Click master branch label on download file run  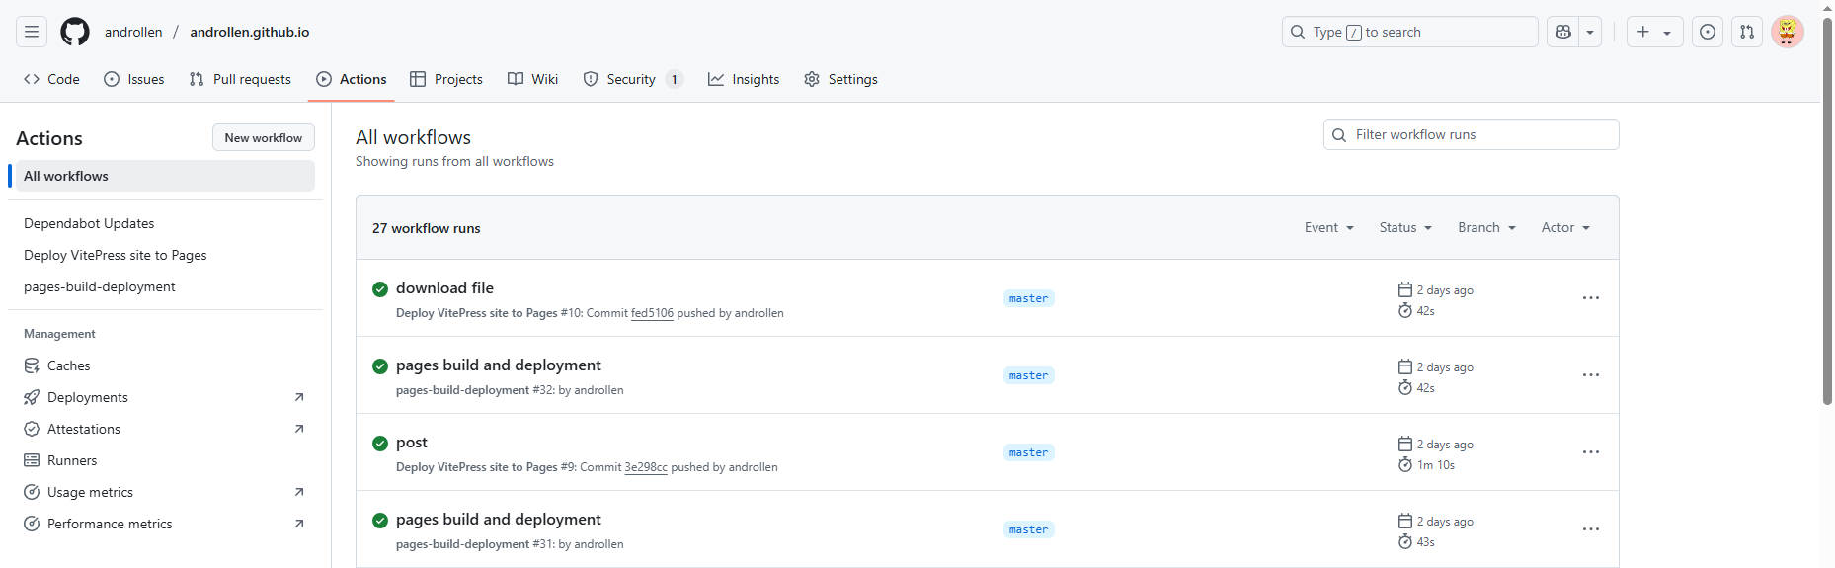click(x=1028, y=298)
